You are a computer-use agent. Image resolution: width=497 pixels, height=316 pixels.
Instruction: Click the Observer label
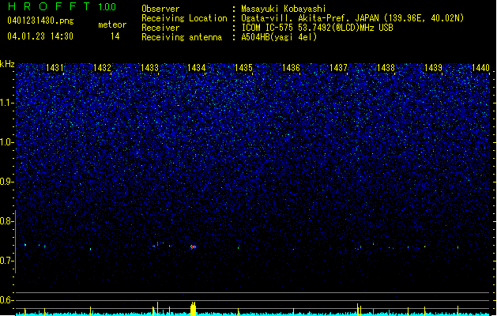point(160,9)
